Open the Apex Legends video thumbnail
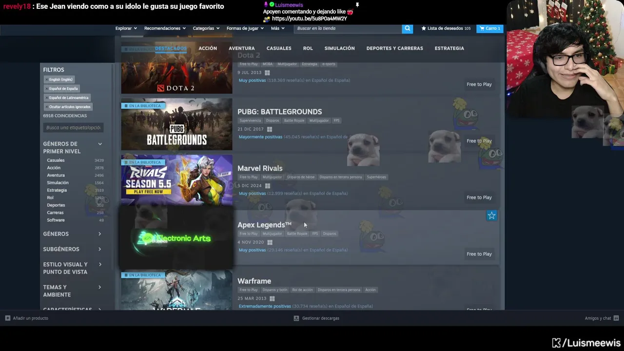The width and height of the screenshot is (624, 351). coord(176,237)
